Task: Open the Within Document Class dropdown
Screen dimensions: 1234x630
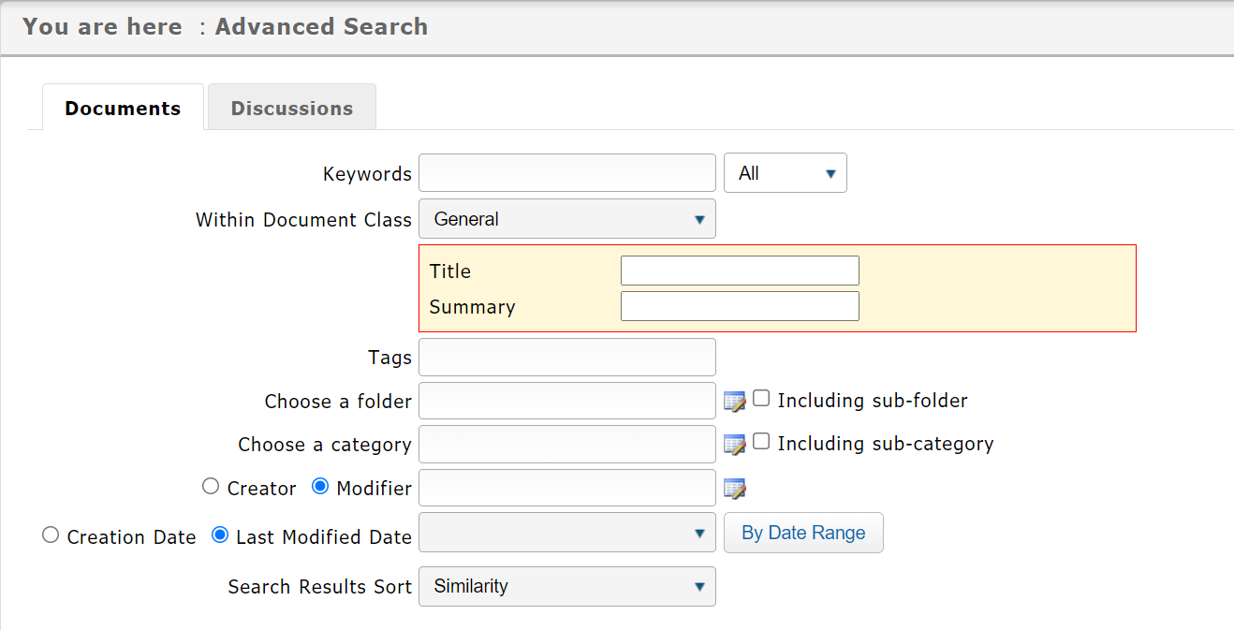Action: [x=566, y=219]
